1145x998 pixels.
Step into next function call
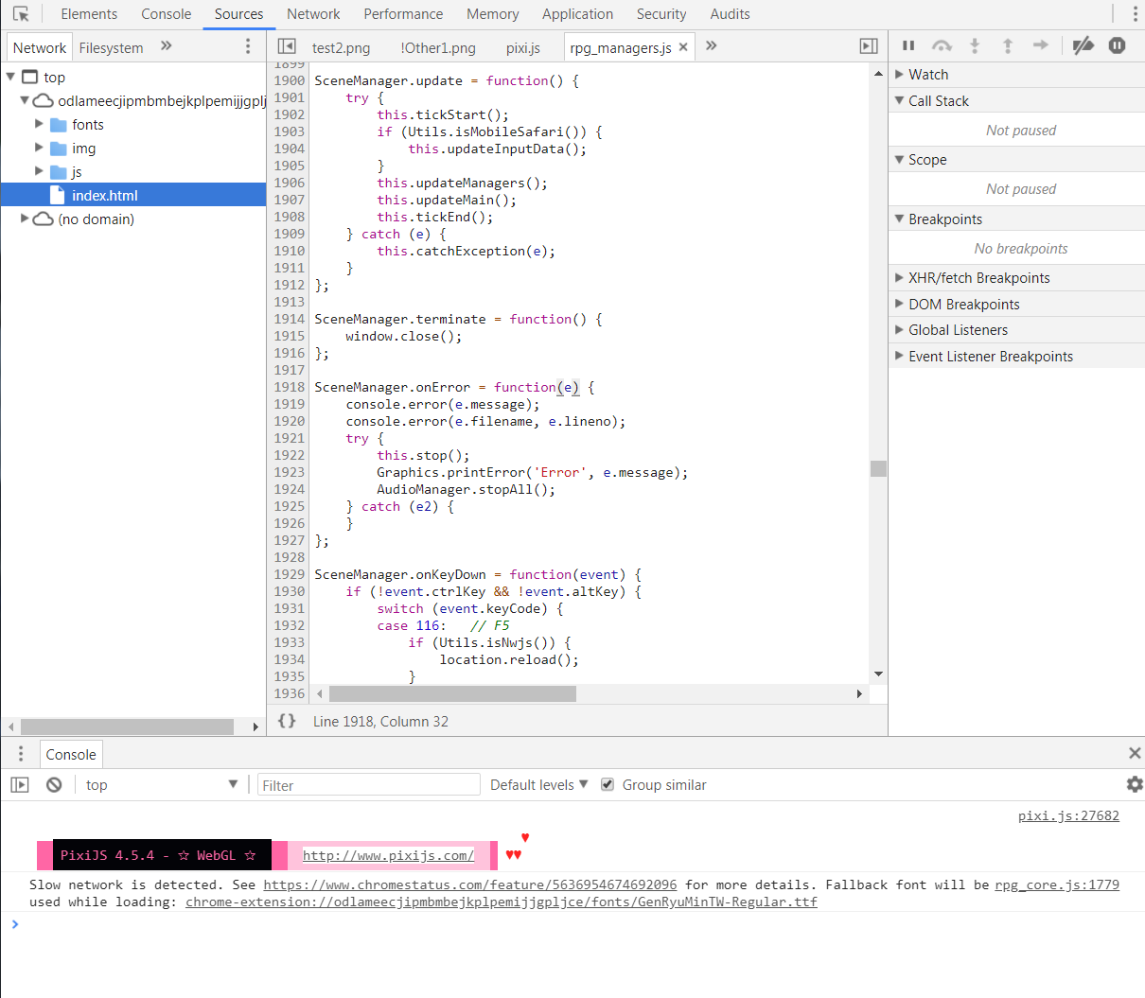coord(975,45)
